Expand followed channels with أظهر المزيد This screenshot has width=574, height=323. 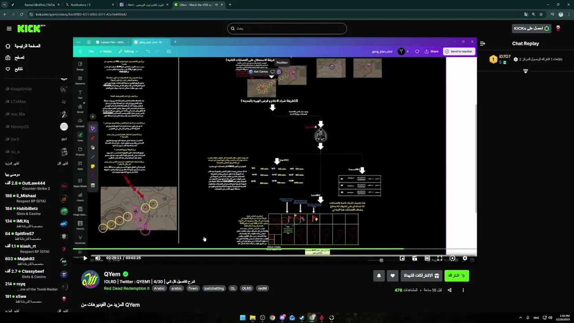coord(12,163)
